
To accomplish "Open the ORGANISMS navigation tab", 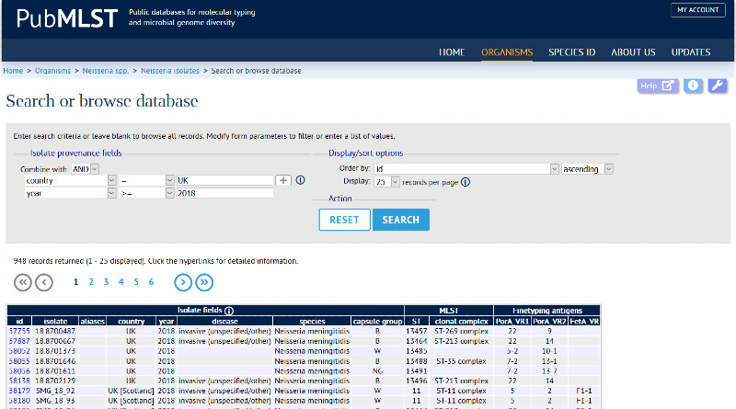I will [x=506, y=52].
